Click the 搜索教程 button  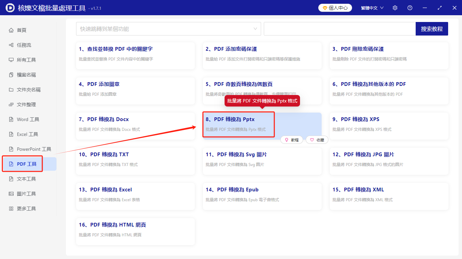click(432, 29)
